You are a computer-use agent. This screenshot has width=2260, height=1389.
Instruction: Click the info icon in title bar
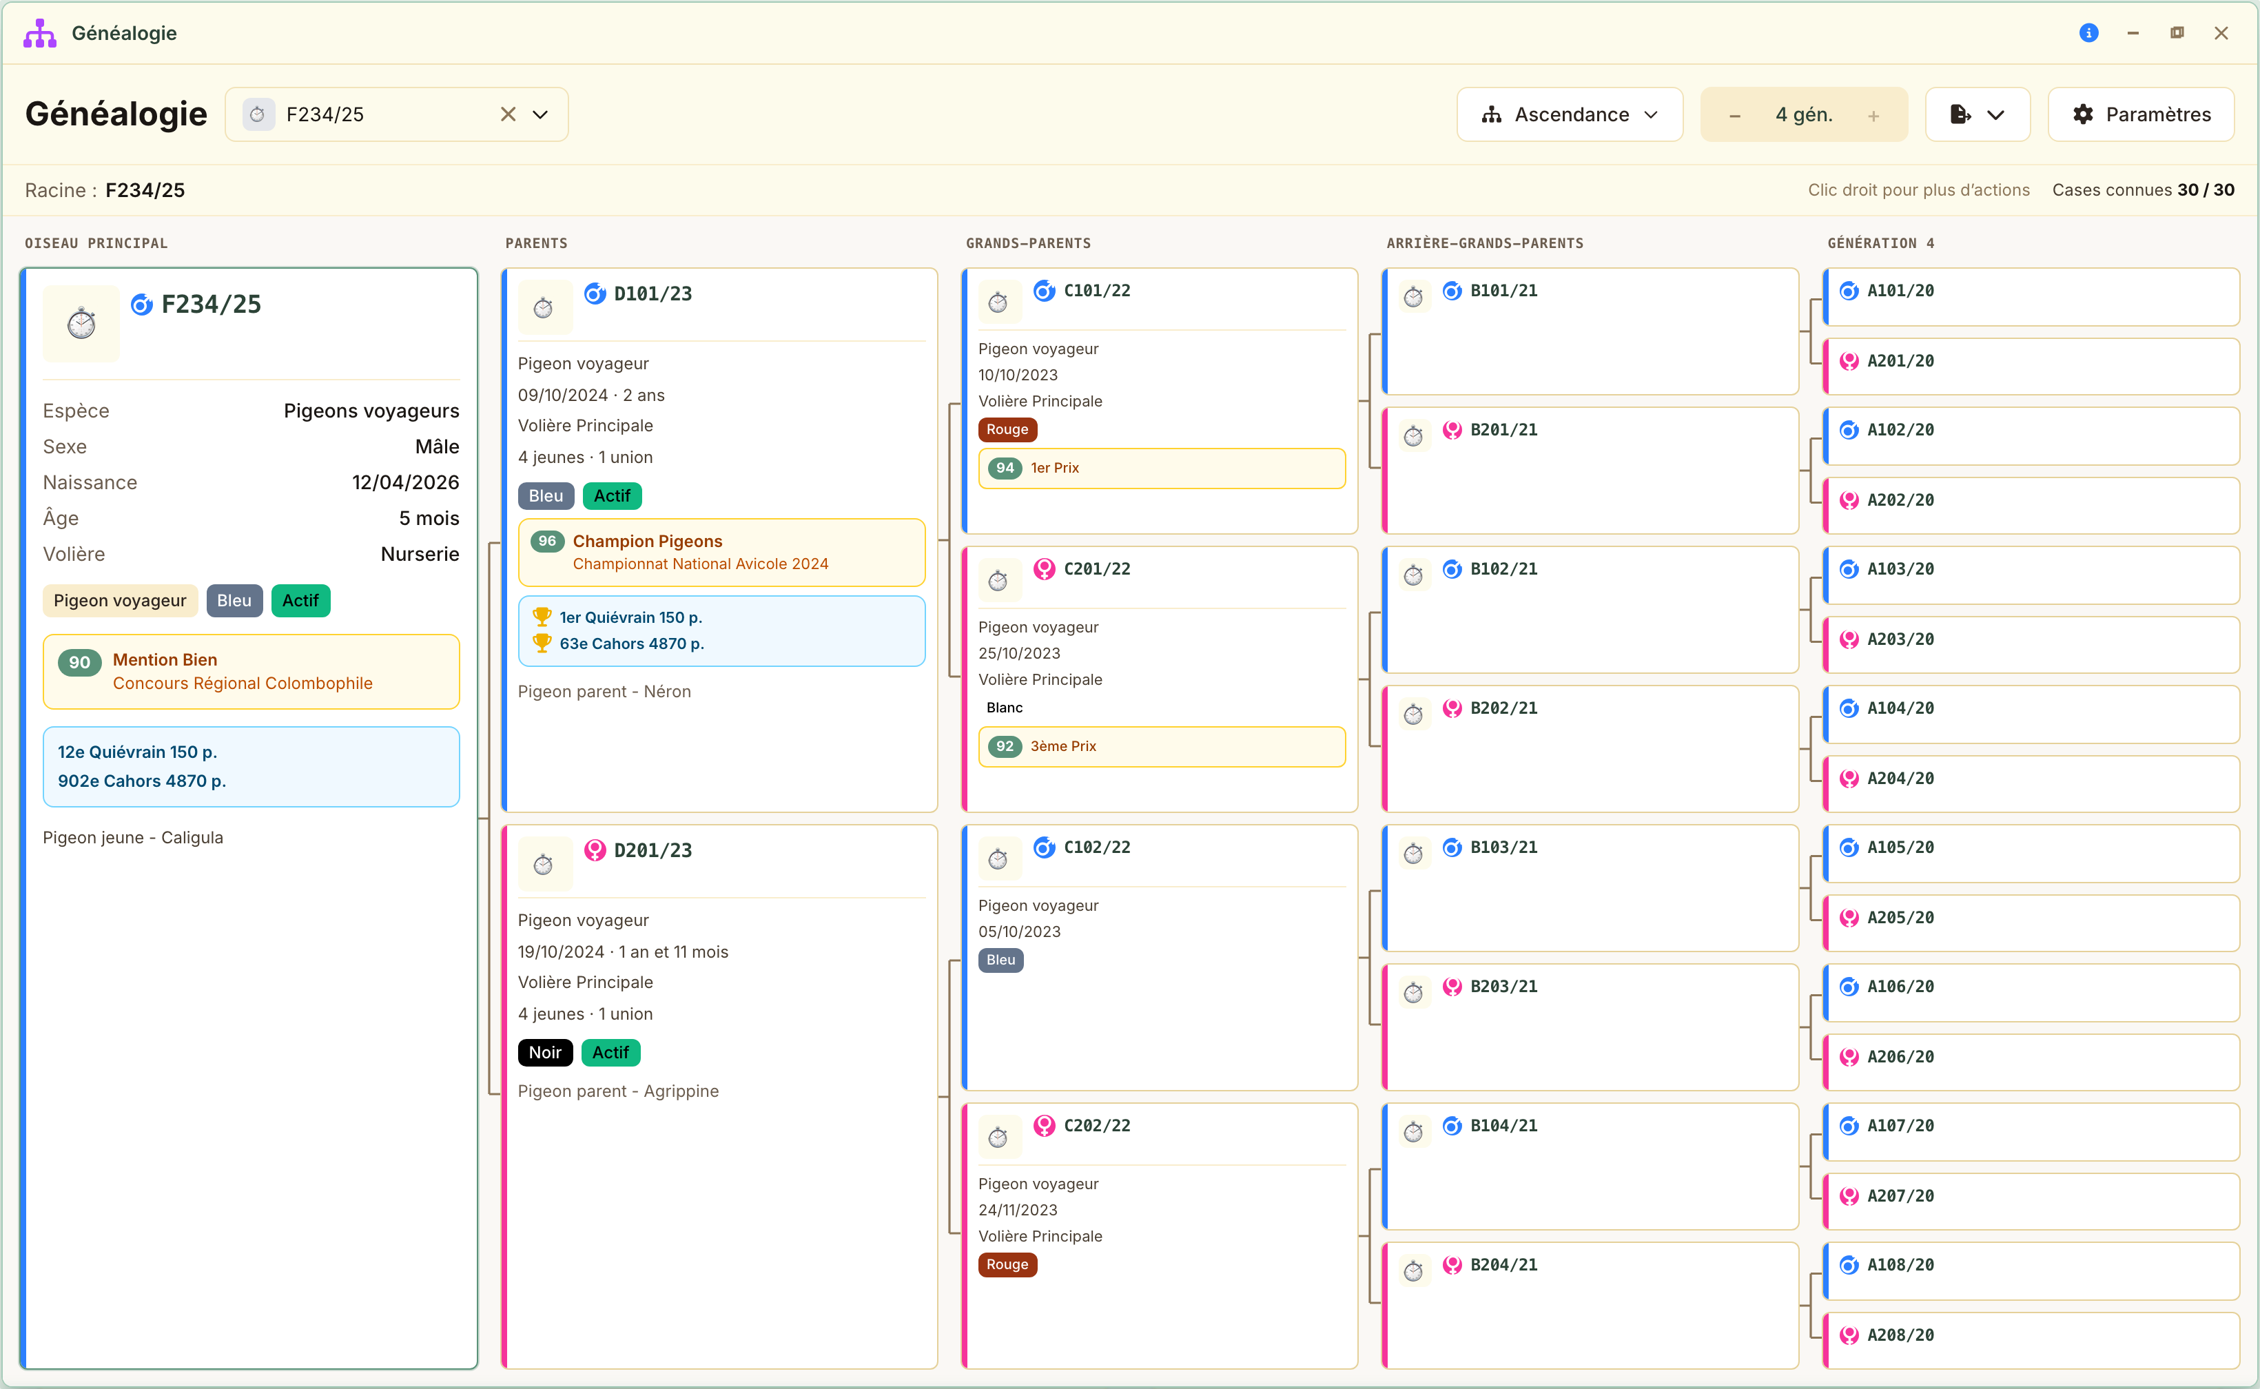click(2088, 33)
